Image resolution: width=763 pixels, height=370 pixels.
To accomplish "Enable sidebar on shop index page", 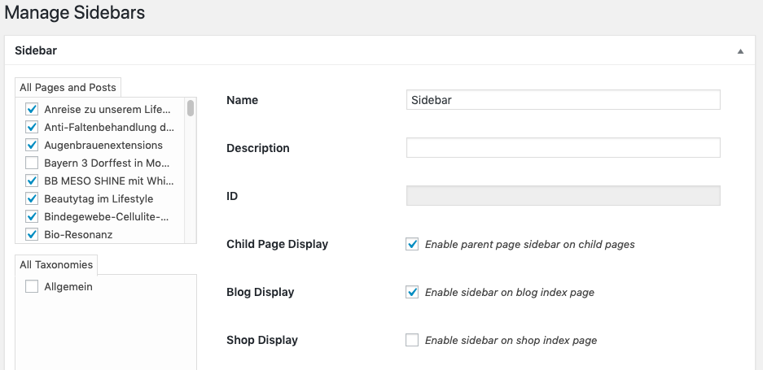I will 412,340.
